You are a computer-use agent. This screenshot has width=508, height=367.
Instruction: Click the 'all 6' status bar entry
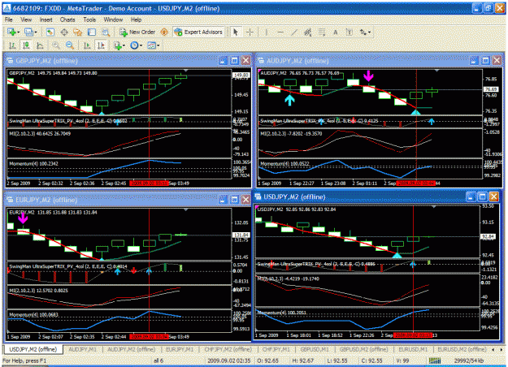(158, 361)
